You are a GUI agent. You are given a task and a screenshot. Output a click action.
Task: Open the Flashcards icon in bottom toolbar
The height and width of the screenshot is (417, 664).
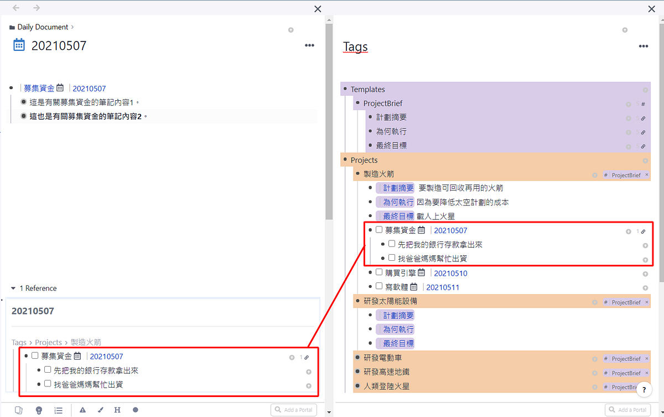point(19,410)
